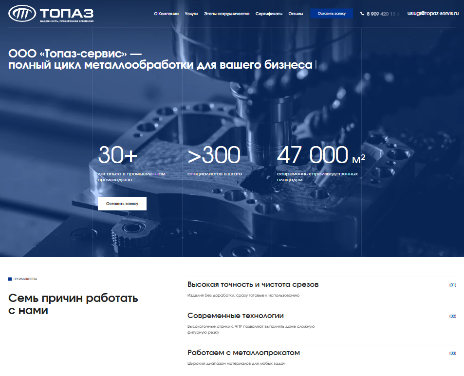Image resolution: width=464 pixels, height=376 pixels.
Task: Click the phone number in the header
Action: click(383, 14)
